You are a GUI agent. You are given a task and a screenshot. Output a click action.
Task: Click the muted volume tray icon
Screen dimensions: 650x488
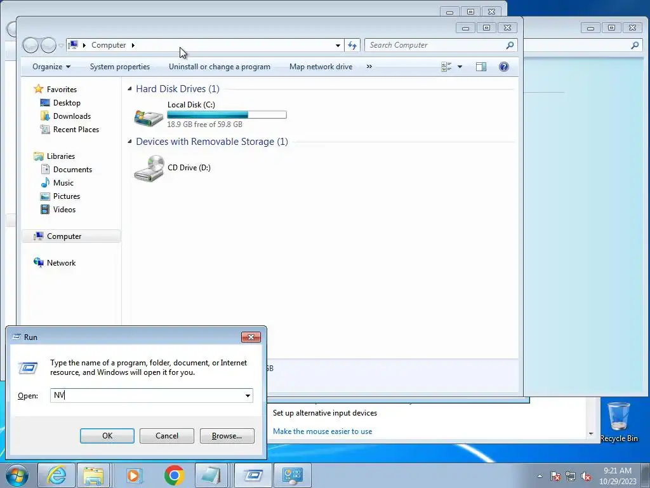[x=586, y=476]
